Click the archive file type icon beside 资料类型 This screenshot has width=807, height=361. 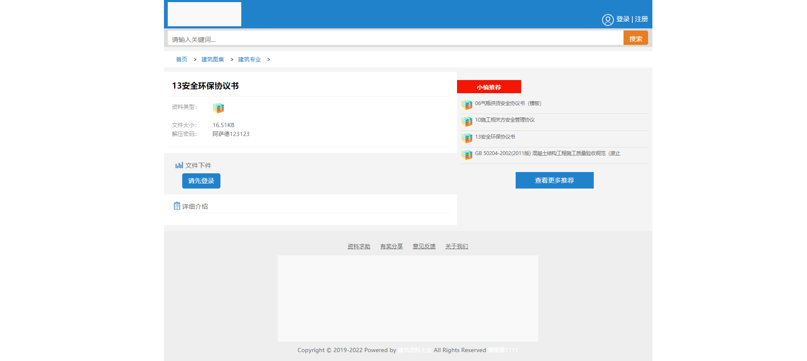(x=218, y=108)
